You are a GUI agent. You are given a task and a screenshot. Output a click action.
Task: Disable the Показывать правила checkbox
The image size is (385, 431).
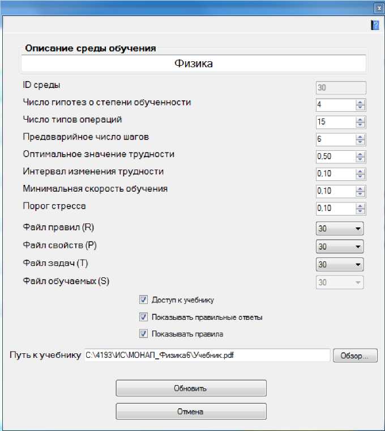coord(143,334)
